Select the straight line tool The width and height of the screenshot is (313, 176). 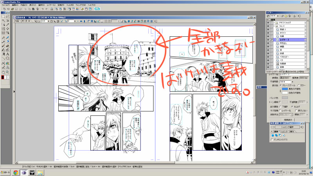pyautogui.click(x=4, y=58)
